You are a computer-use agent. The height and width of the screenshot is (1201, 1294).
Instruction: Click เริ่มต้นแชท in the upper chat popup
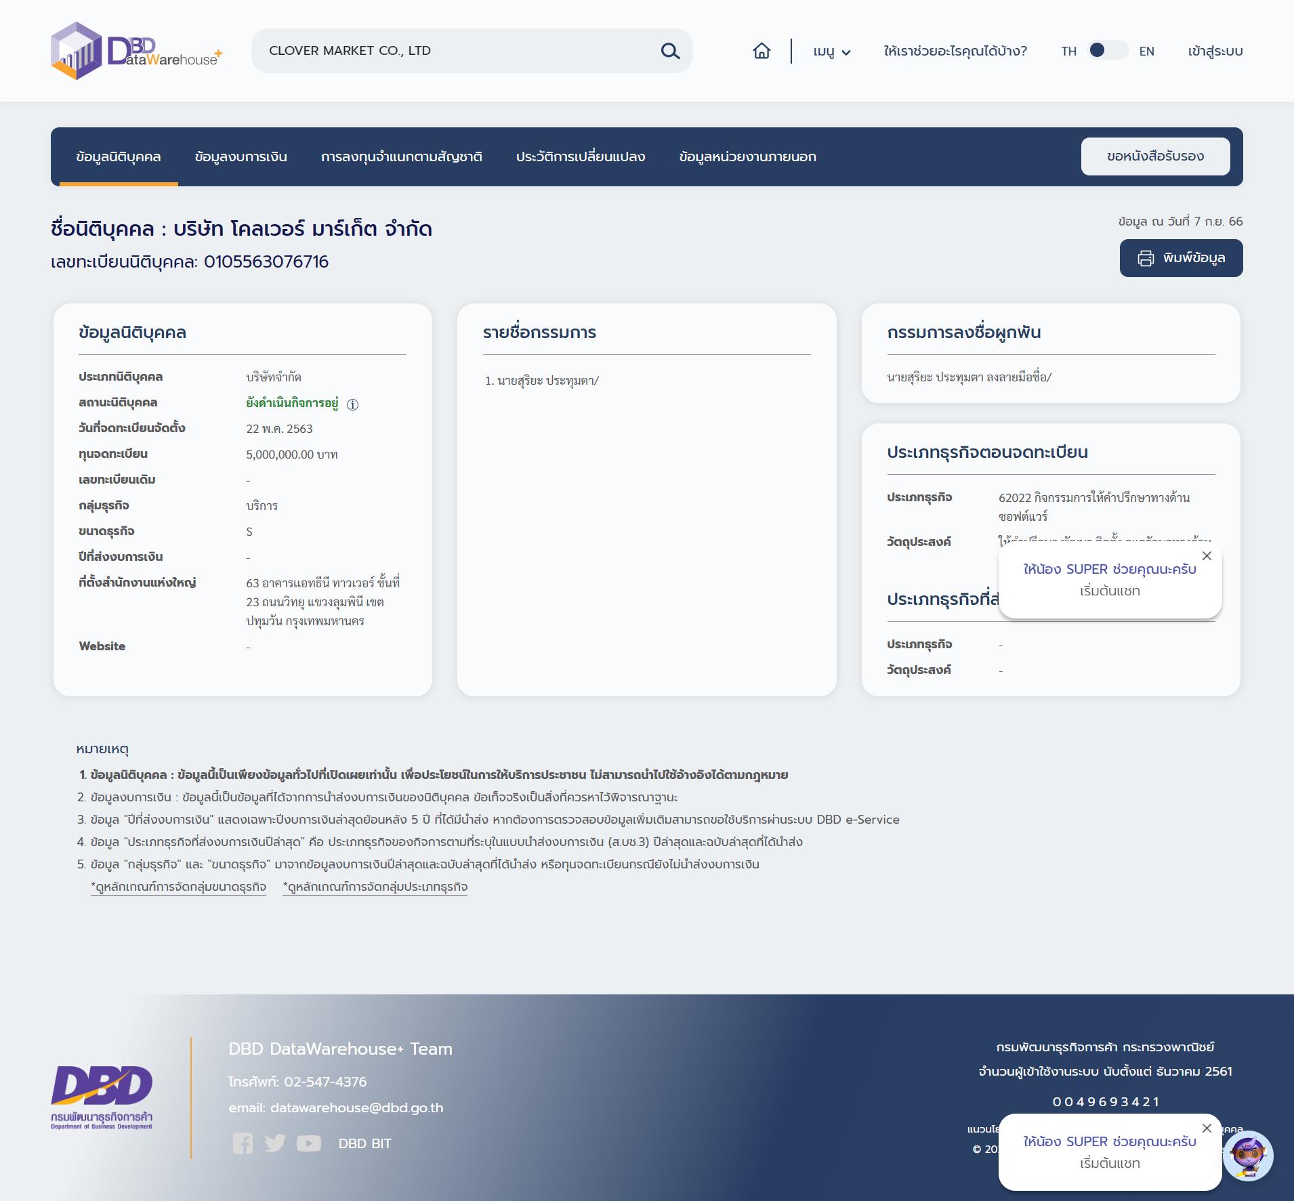coord(1110,591)
